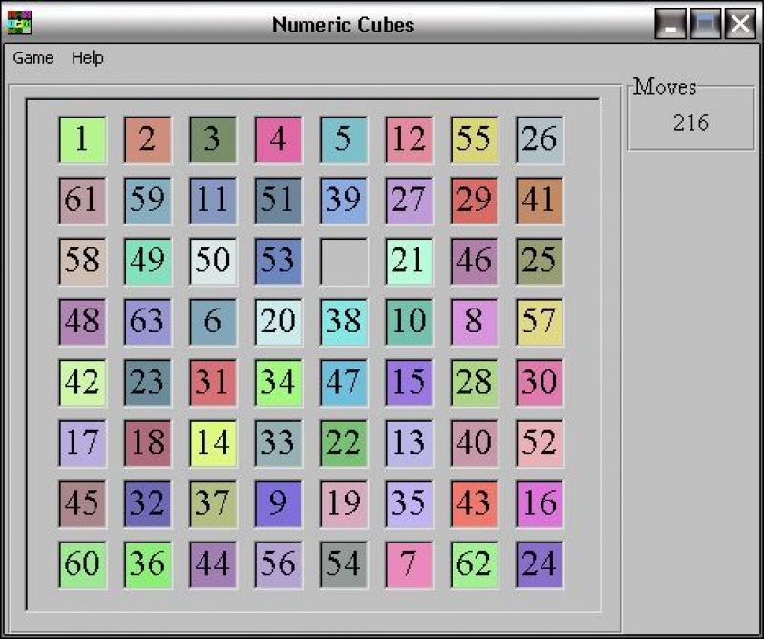Screen dimensions: 764x639
Task: Choose the cube numbered 7
Action: [x=410, y=565]
